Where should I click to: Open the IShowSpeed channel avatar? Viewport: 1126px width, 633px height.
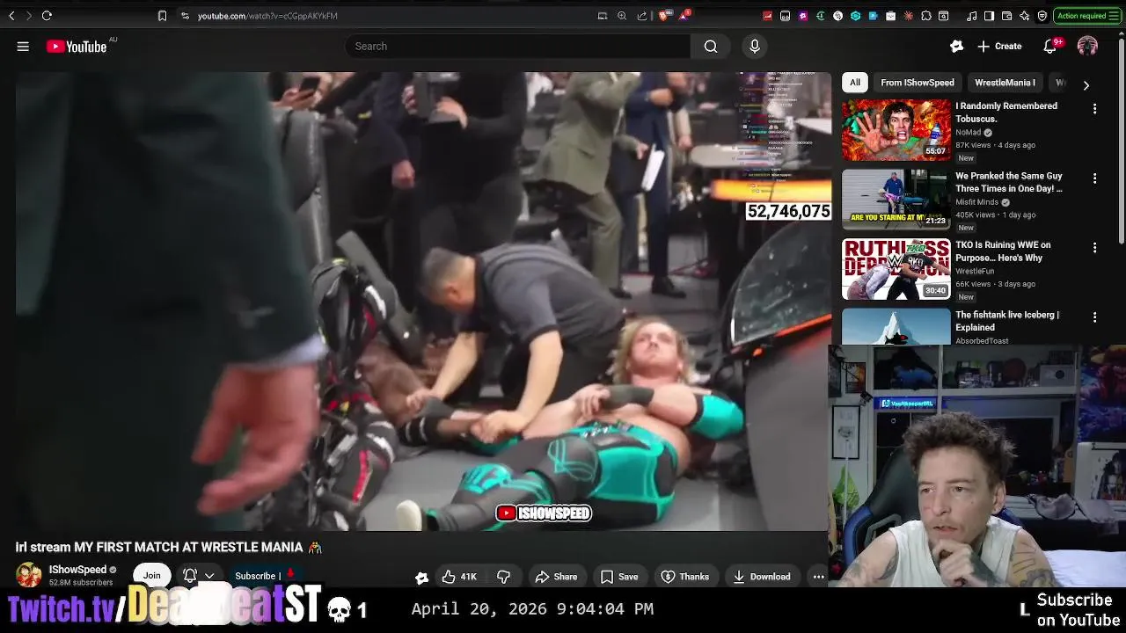[x=28, y=575]
